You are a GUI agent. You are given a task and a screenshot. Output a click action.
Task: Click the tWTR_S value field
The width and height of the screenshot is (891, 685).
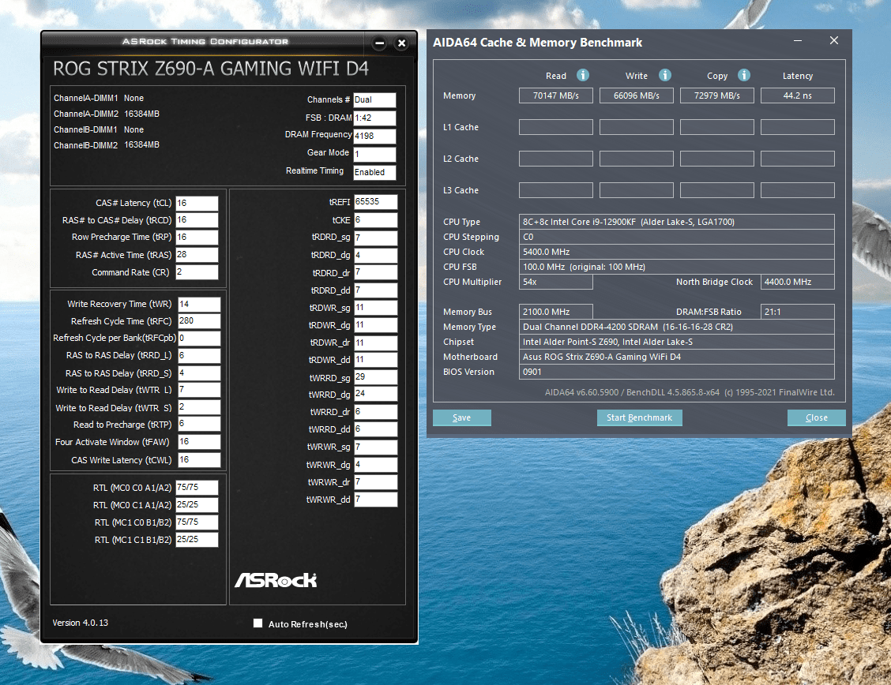[x=199, y=407]
